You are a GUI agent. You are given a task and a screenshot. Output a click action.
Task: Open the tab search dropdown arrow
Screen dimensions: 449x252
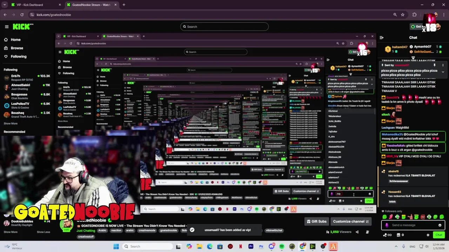4,5
